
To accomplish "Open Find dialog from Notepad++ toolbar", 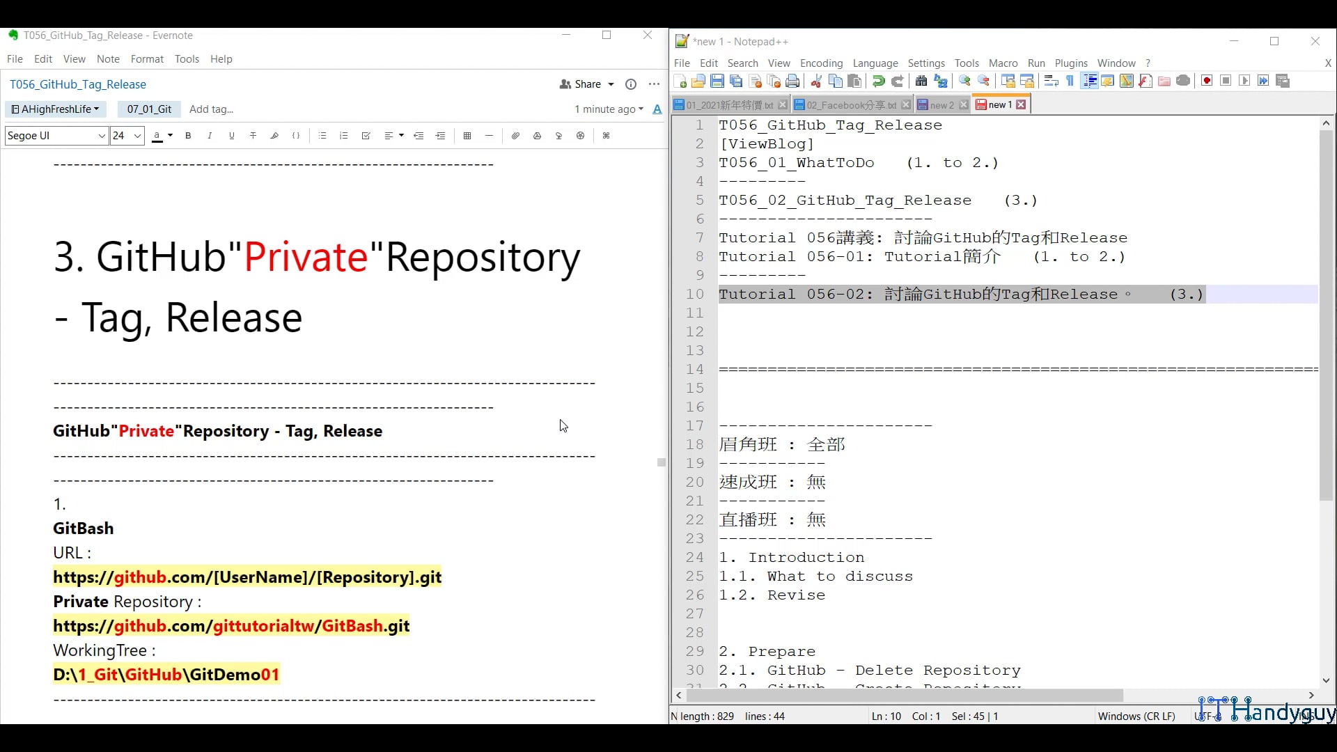I will pyautogui.click(x=921, y=81).
